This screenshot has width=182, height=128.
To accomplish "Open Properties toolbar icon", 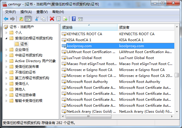I will (x=58, y=19).
